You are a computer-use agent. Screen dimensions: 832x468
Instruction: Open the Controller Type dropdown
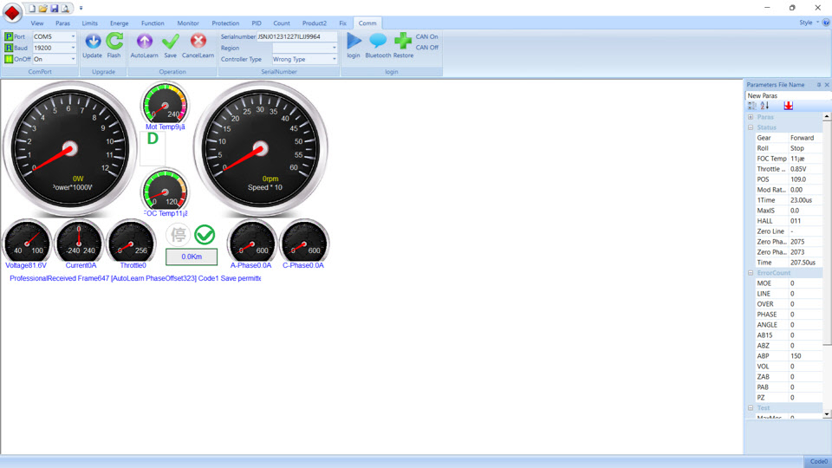[x=334, y=60]
